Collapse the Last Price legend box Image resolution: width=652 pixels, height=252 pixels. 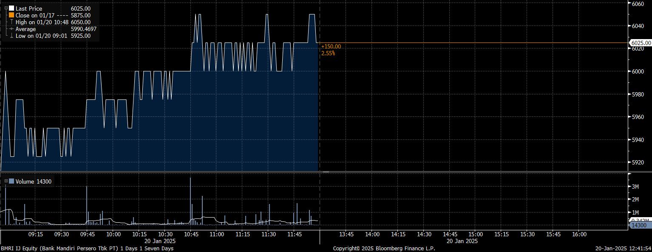(x=6, y=8)
